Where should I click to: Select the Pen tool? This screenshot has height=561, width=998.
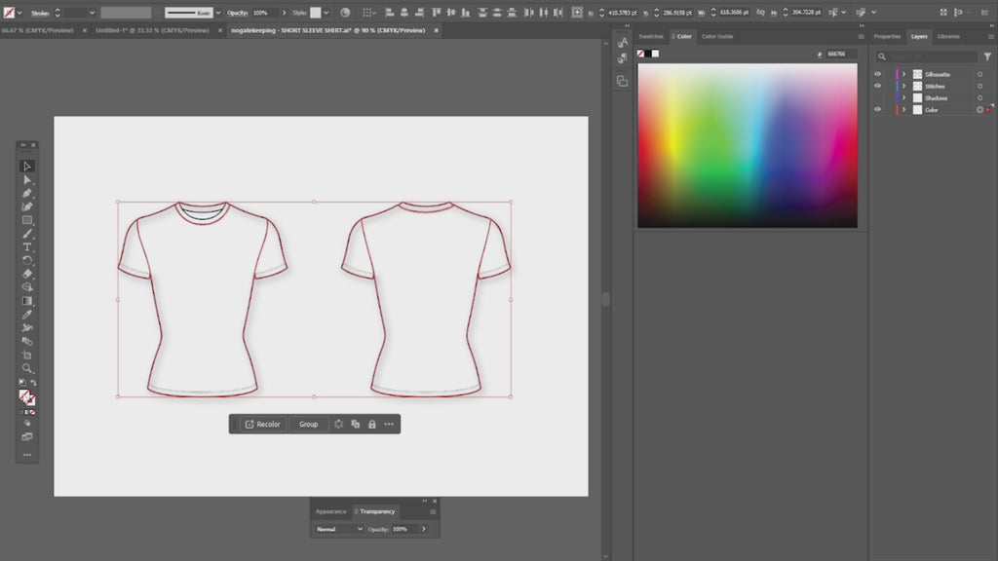[28, 195]
